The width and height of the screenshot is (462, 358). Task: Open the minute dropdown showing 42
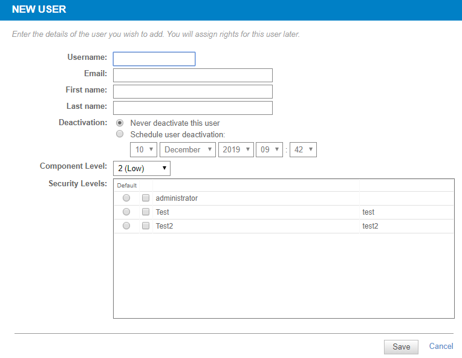coord(303,150)
